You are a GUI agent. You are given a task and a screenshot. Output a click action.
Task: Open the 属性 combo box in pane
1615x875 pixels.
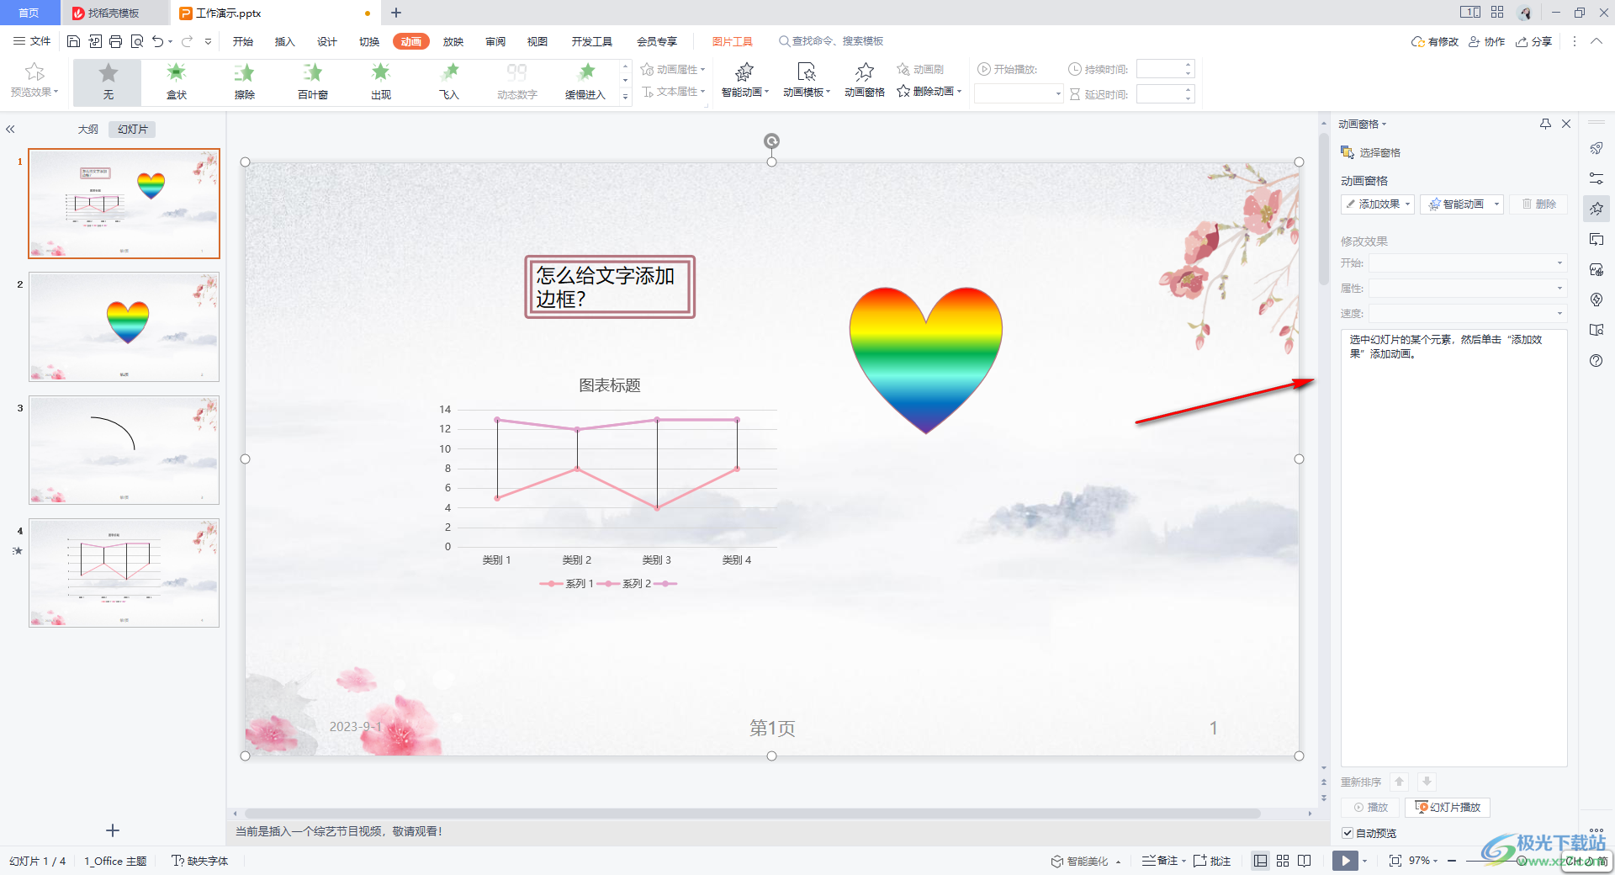1467,288
